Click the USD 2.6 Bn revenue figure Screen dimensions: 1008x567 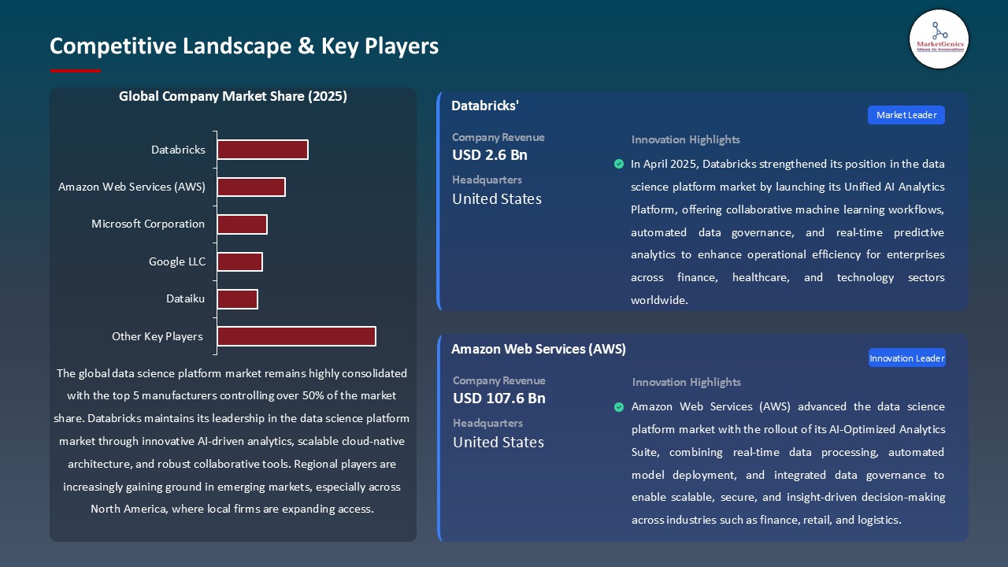point(490,155)
